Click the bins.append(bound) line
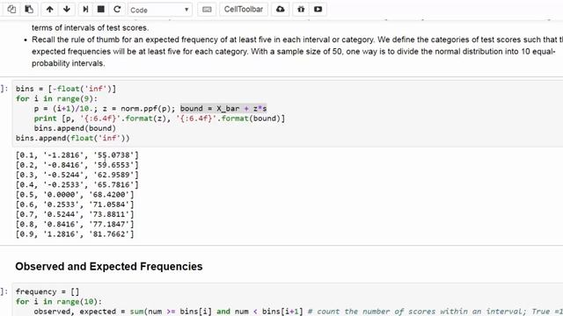 pyautogui.click(x=75, y=128)
